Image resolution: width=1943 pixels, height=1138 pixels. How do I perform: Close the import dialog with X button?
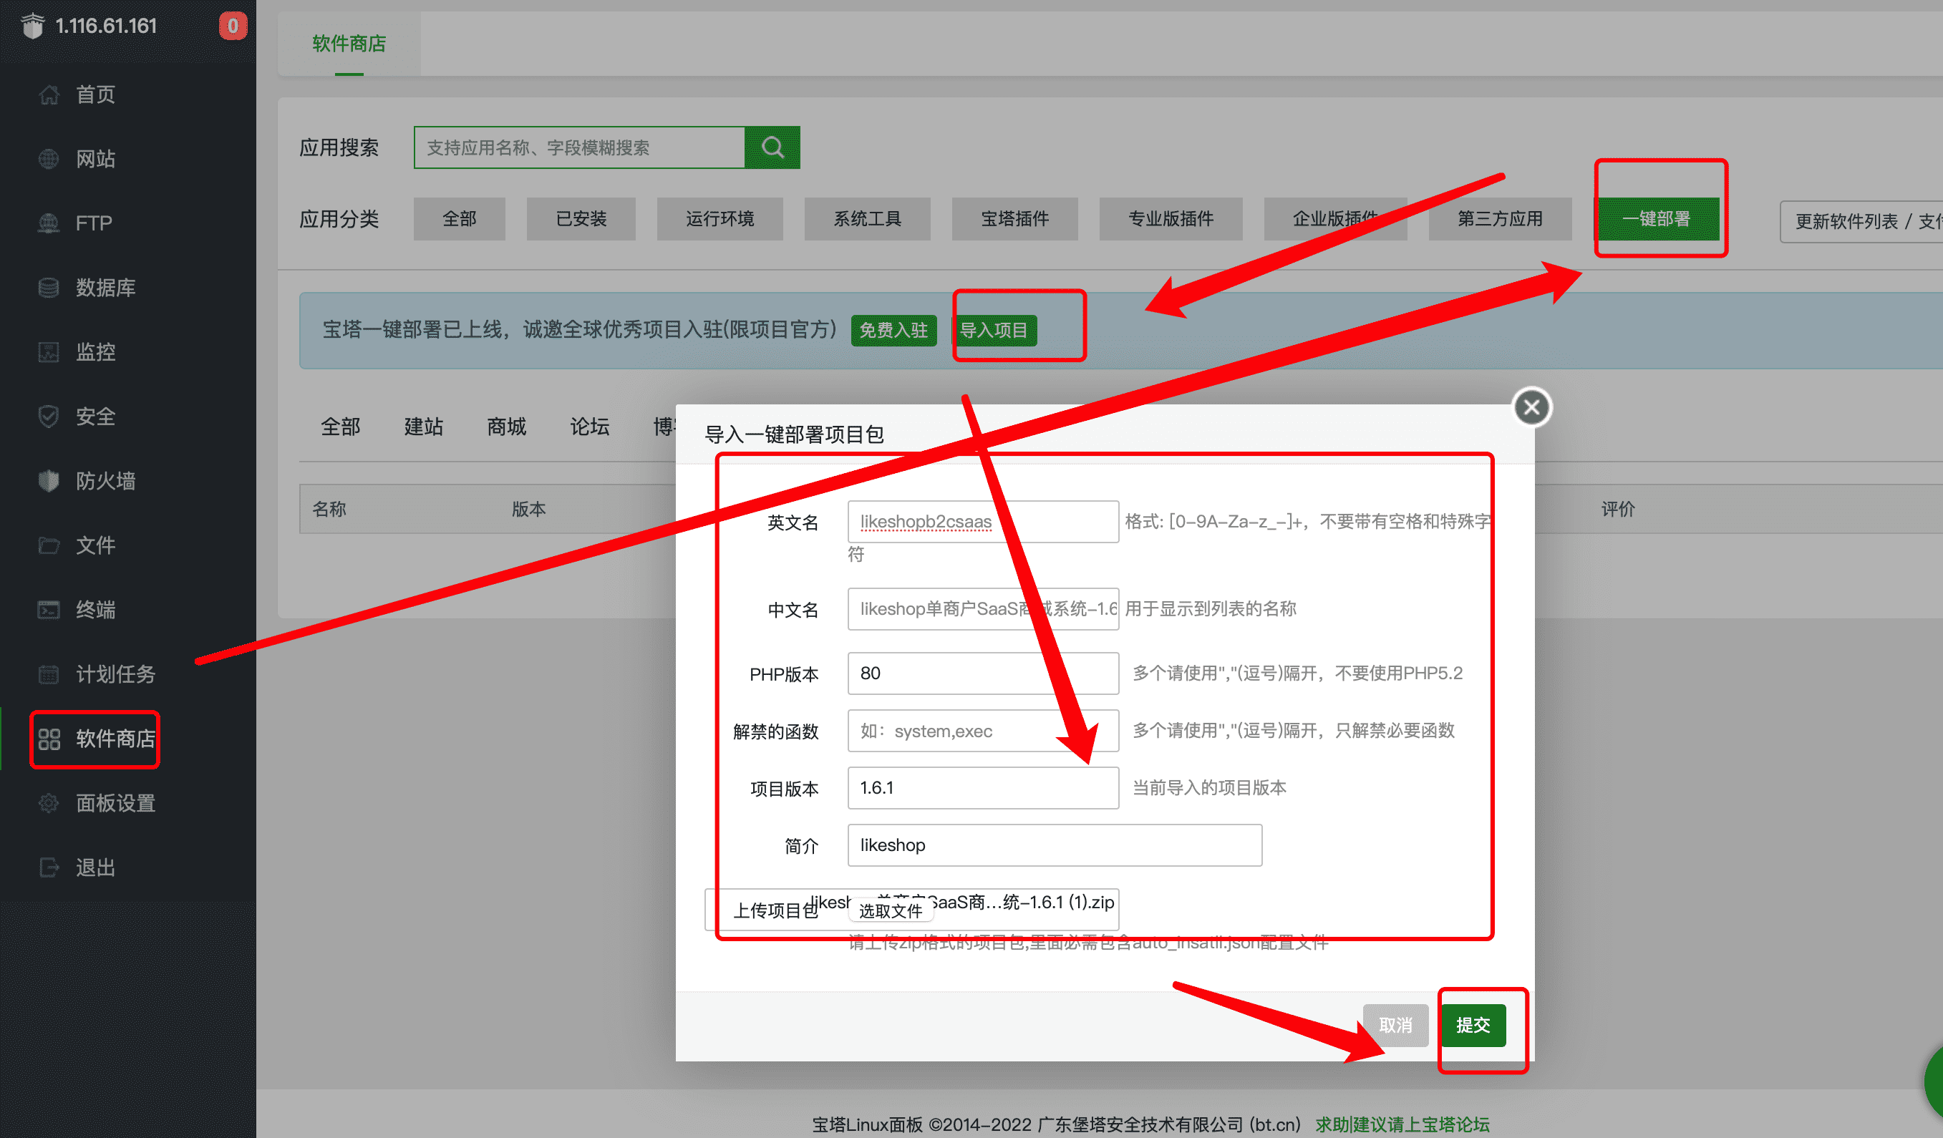[x=1531, y=407]
